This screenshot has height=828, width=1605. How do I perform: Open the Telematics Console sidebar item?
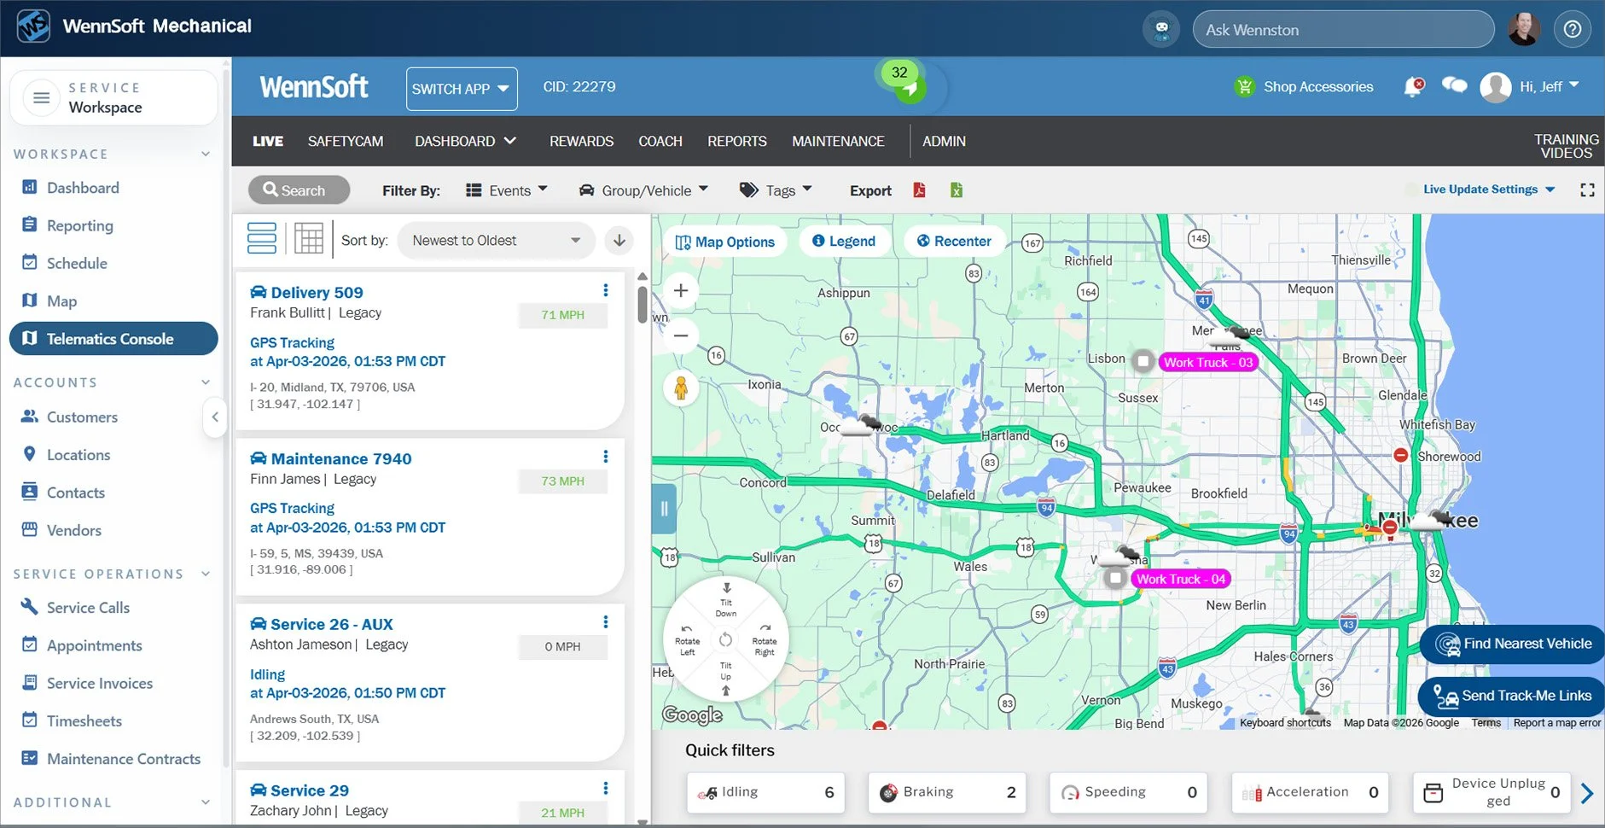pyautogui.click(x=113, y=339)
